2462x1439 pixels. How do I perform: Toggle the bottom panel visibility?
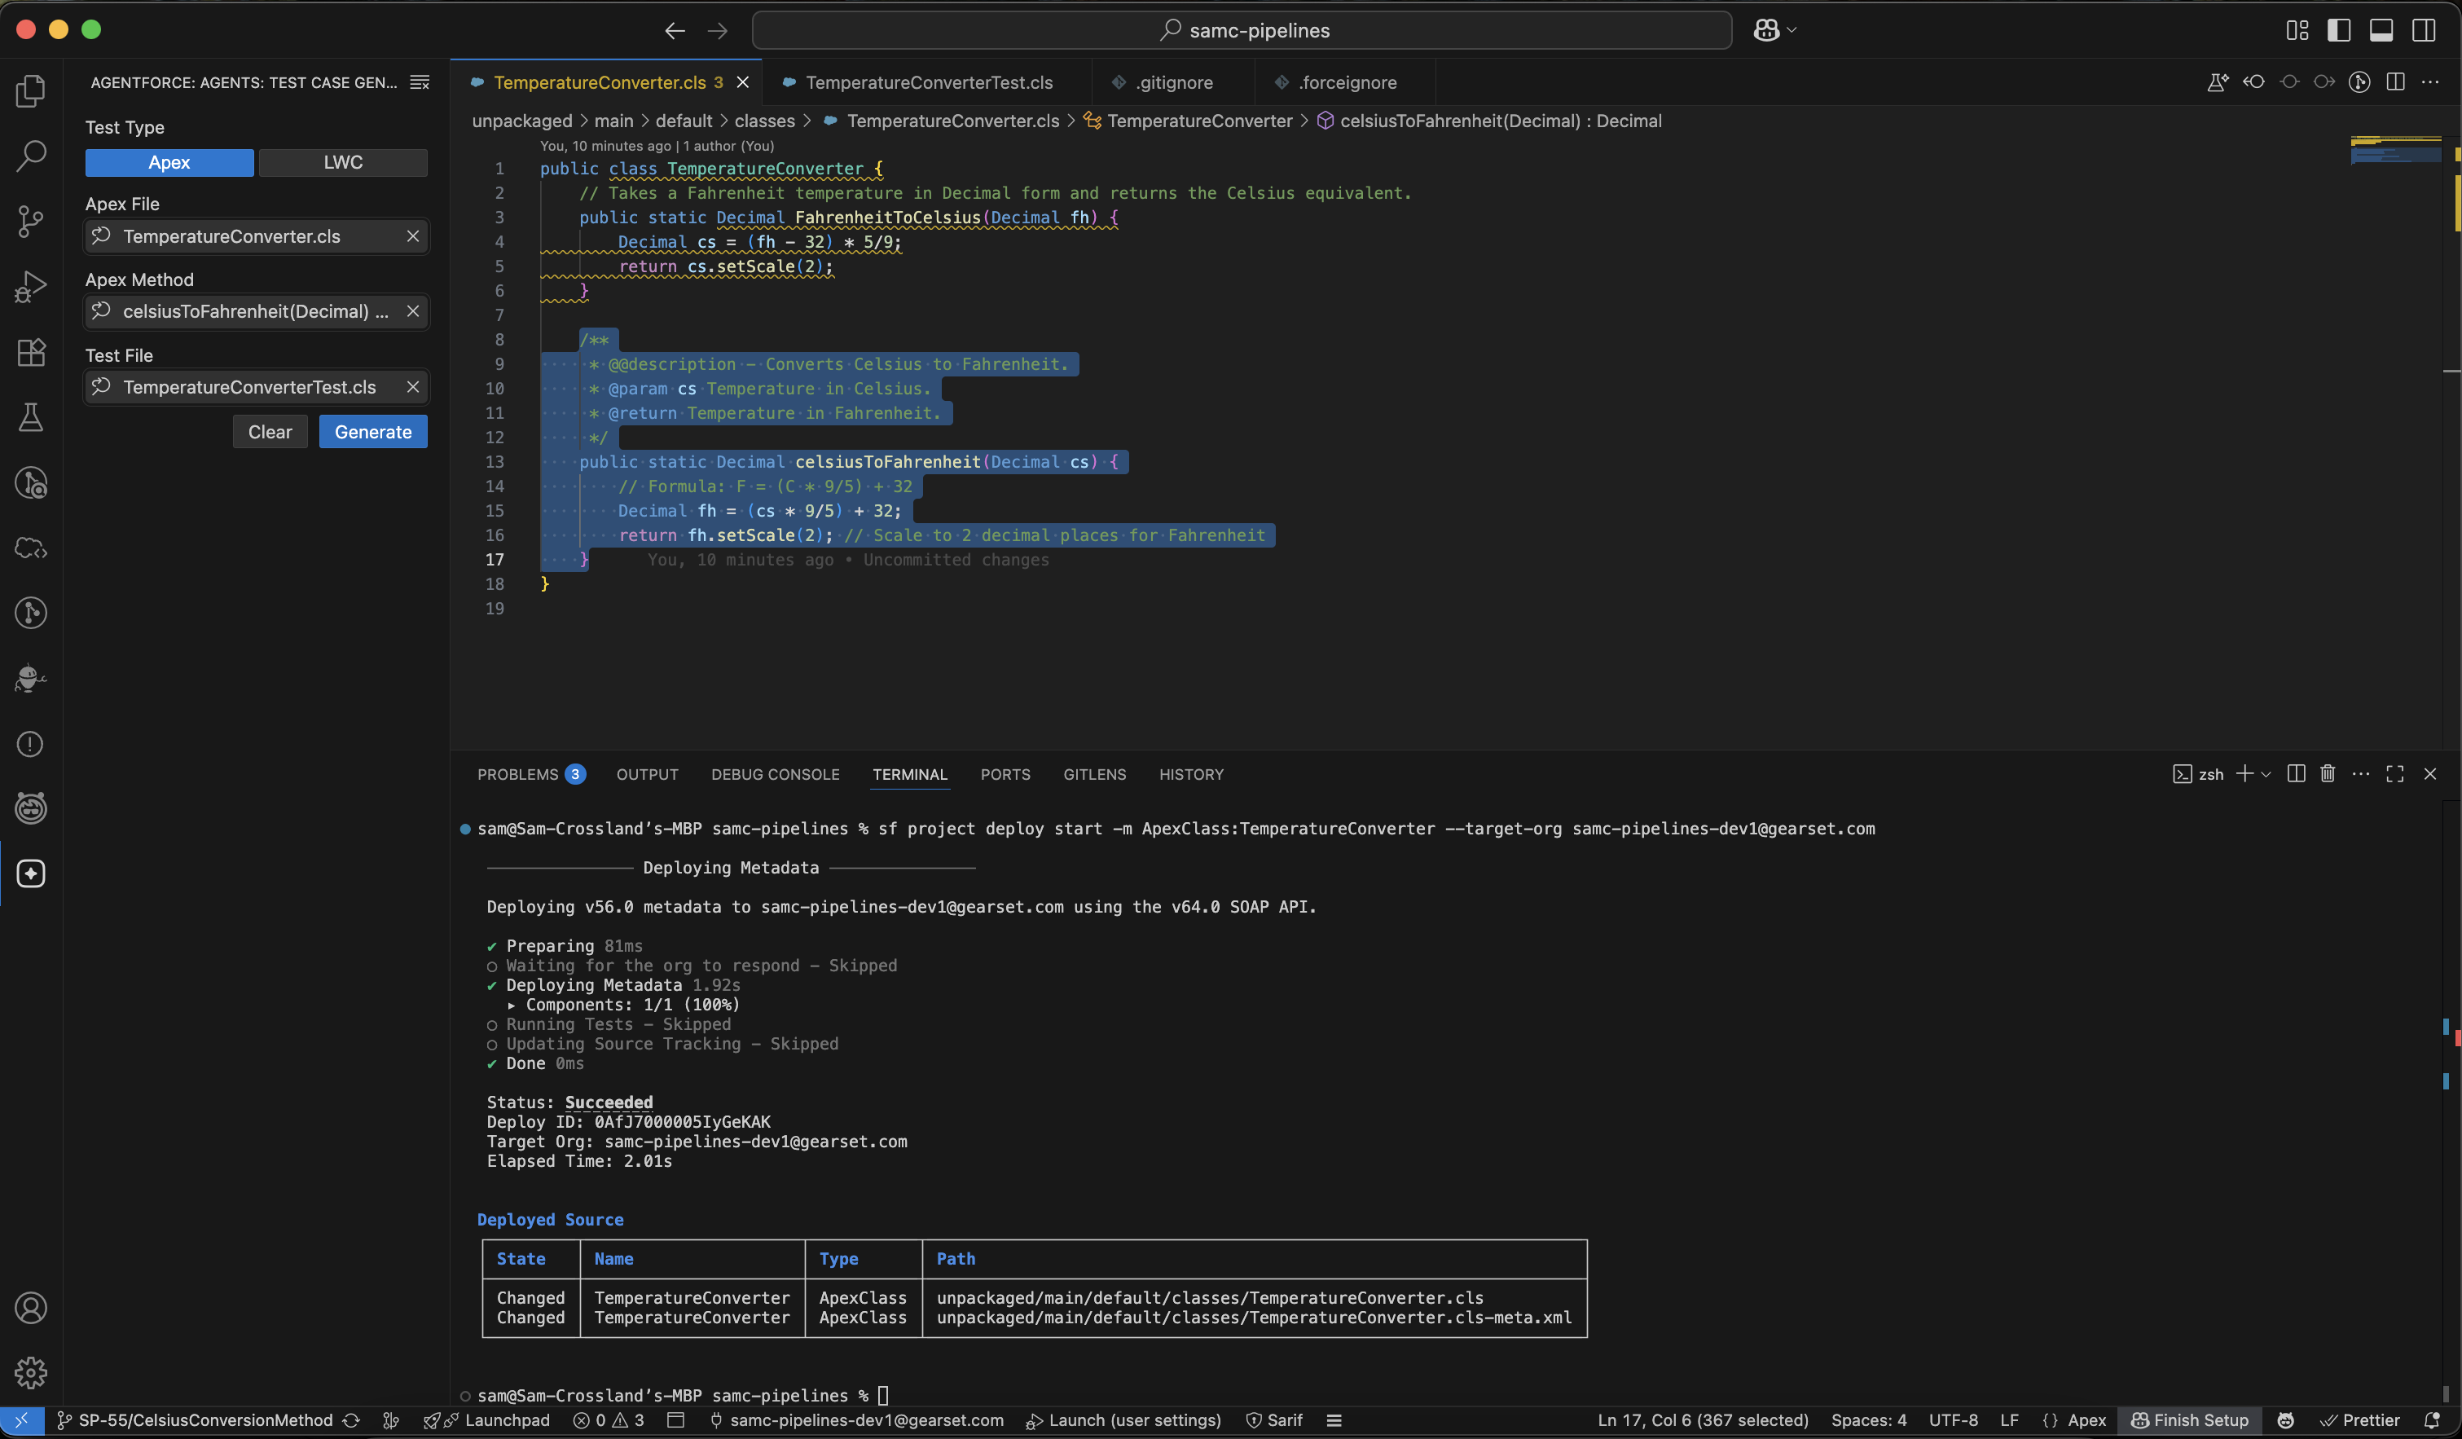pyautogui.click(x=2382, y=30)
